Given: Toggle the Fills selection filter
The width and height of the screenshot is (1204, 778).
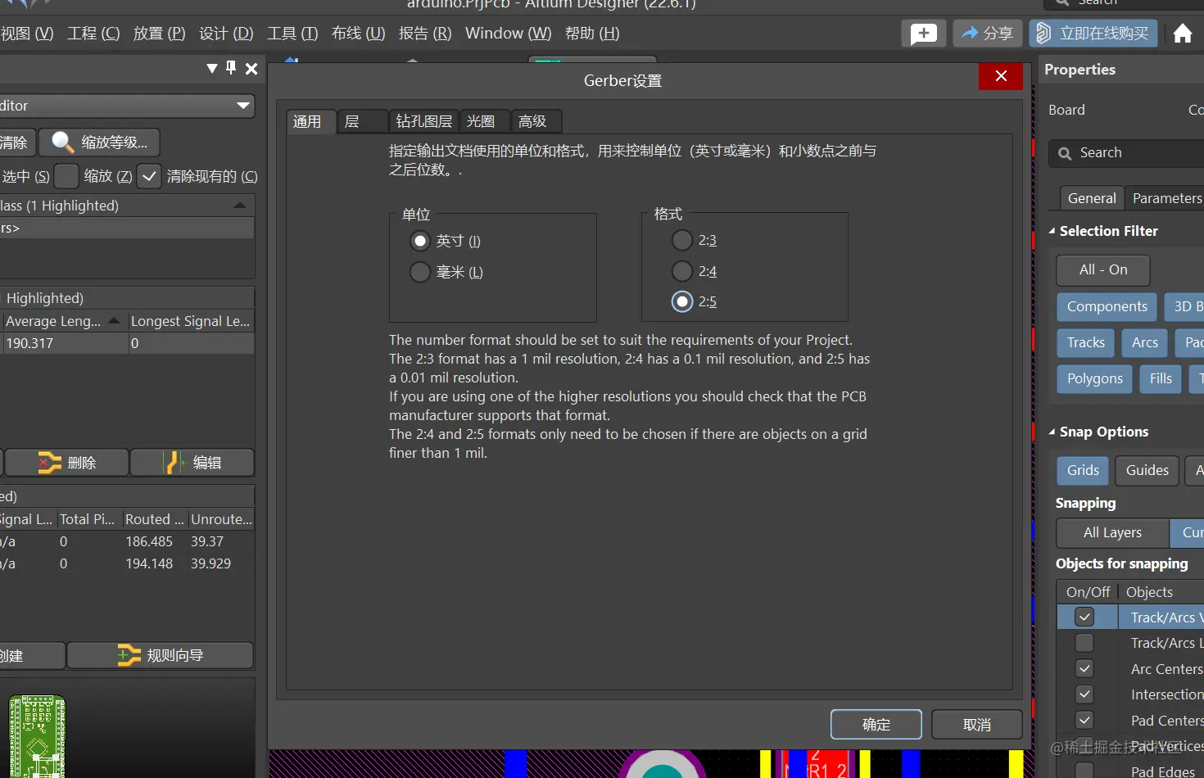Looking at the screenshot, I should [1161, 378].
